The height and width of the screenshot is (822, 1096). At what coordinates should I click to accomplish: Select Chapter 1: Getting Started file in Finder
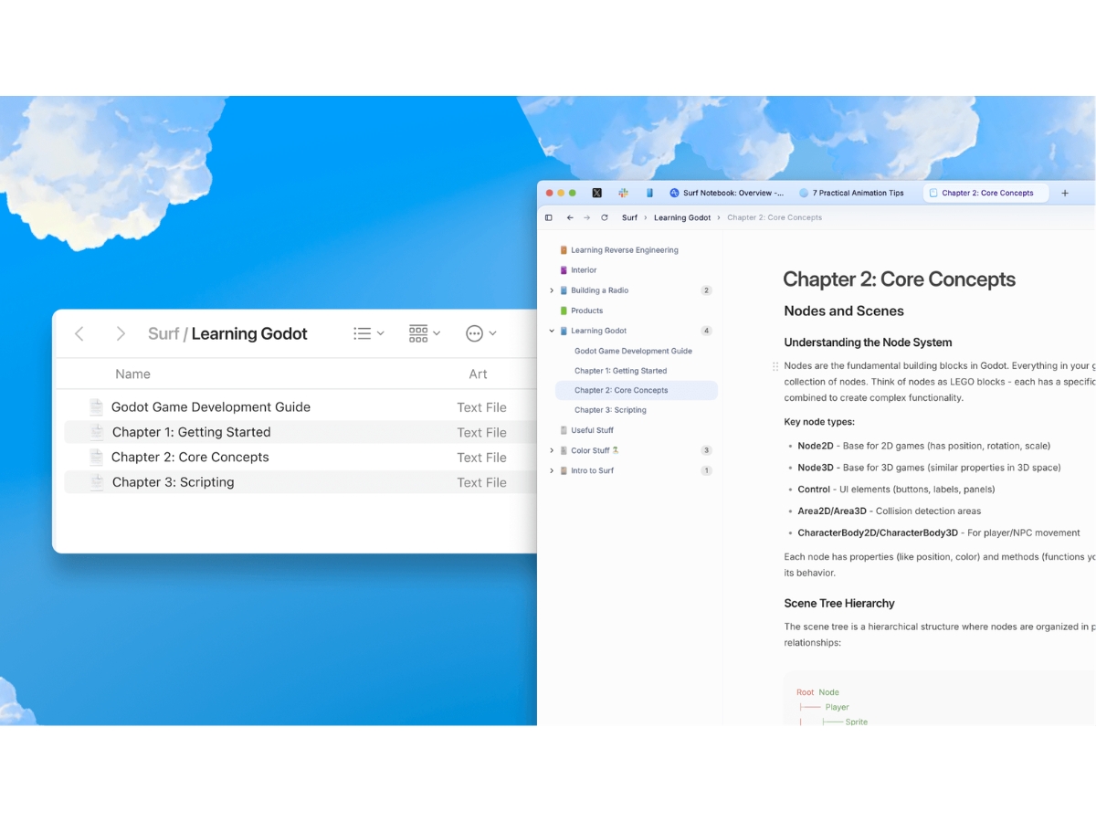300,432
